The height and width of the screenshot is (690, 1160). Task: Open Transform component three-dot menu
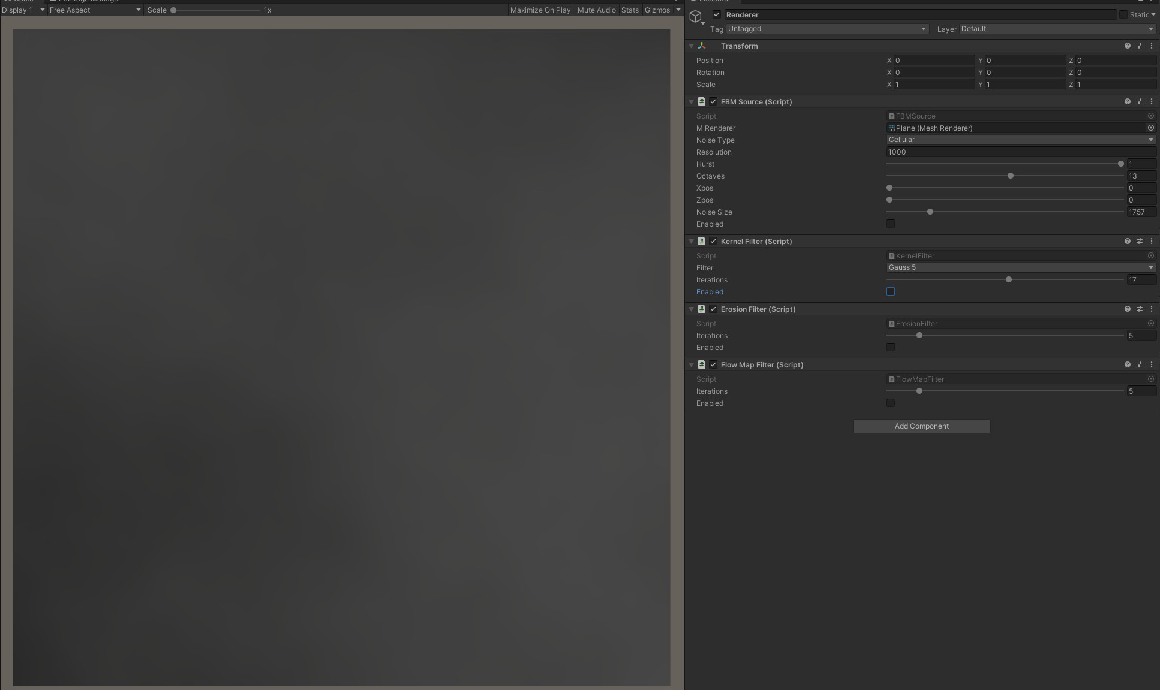[1151, 46]
